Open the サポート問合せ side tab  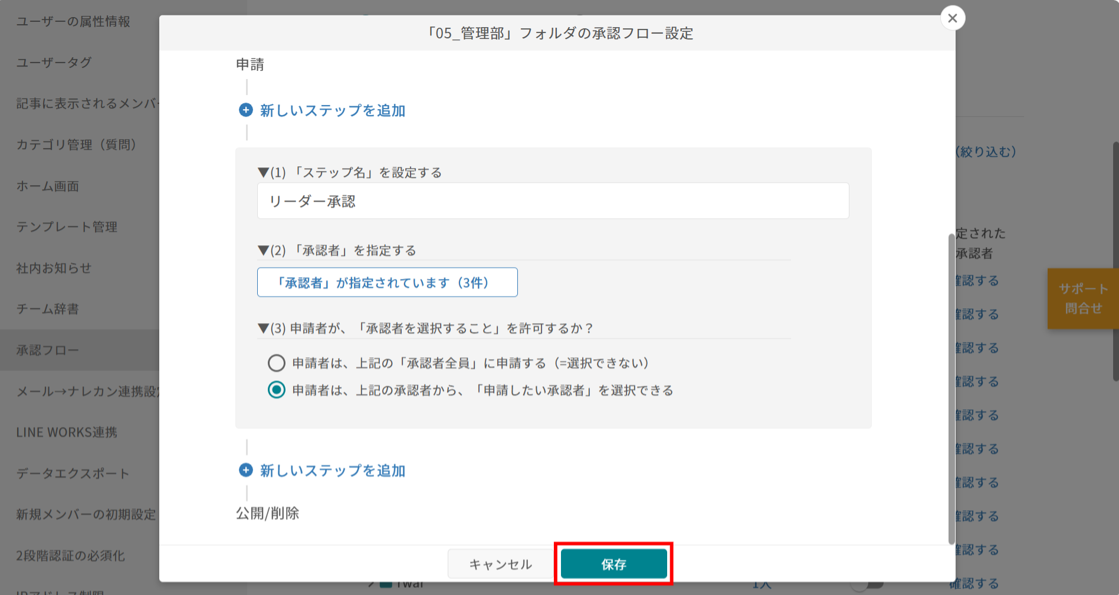[1082, 298]
